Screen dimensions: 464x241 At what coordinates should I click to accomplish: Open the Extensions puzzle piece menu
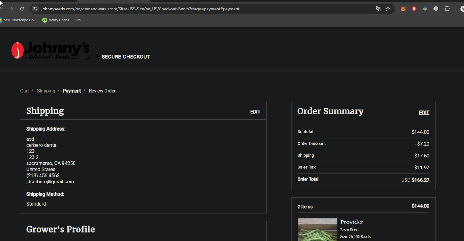tap(447, 9)
